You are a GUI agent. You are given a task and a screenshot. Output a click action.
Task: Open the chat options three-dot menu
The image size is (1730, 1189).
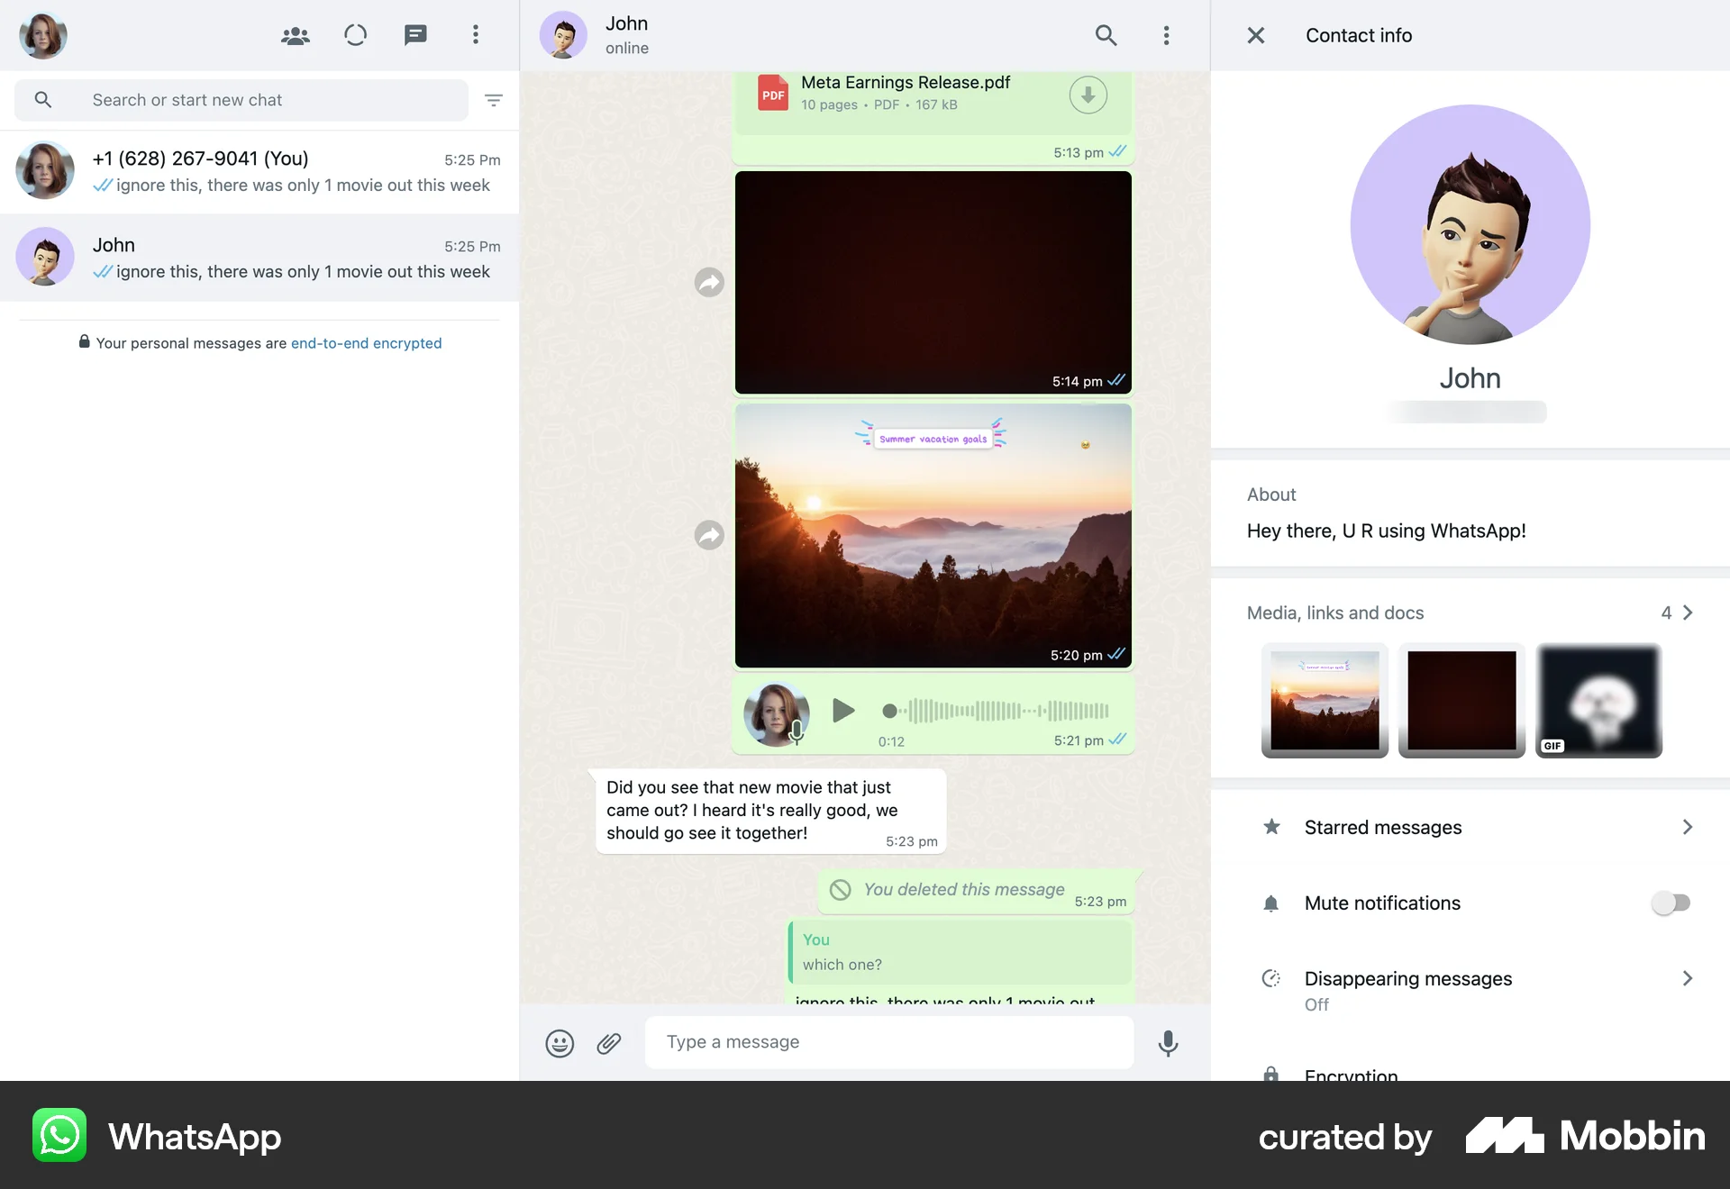1165,35
